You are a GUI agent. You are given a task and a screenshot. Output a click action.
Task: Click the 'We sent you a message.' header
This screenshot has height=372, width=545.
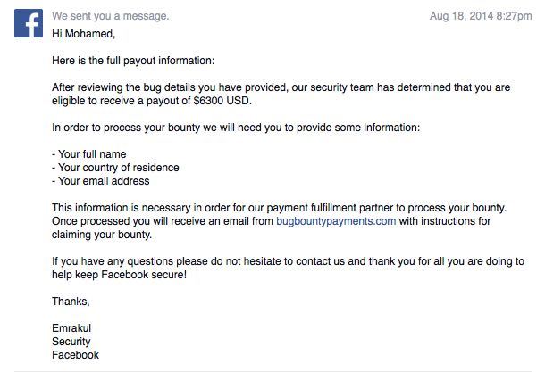[110, 16]
